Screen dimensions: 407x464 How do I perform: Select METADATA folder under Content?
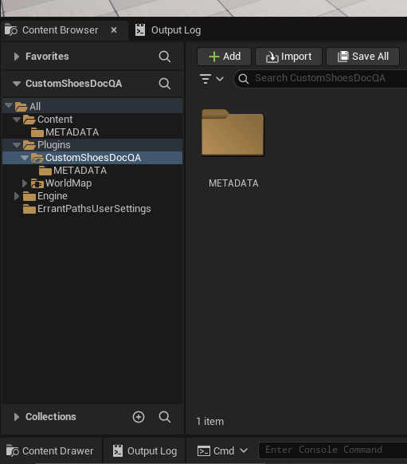pos(92,132)
